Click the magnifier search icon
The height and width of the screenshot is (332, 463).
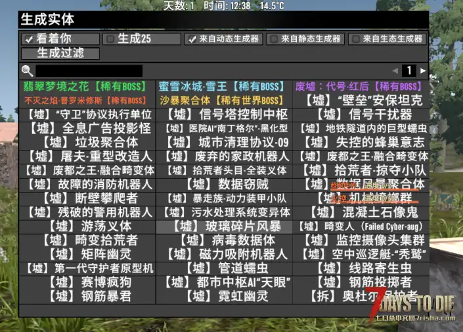tap(28, 70)
